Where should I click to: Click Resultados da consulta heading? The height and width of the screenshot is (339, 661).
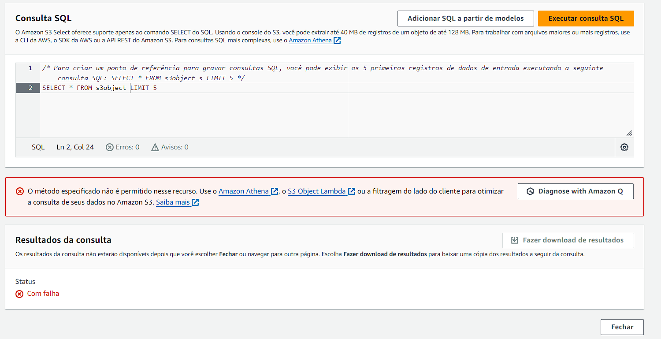pos(63,240)
